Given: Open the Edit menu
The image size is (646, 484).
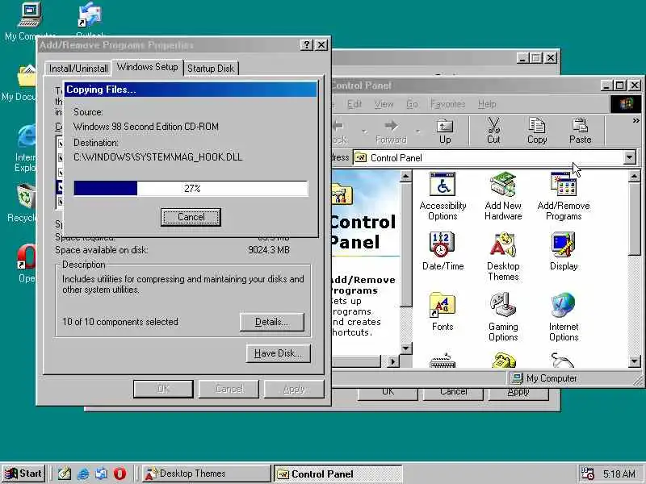Looking at the screenshot, I should click(x=354, y=104).
